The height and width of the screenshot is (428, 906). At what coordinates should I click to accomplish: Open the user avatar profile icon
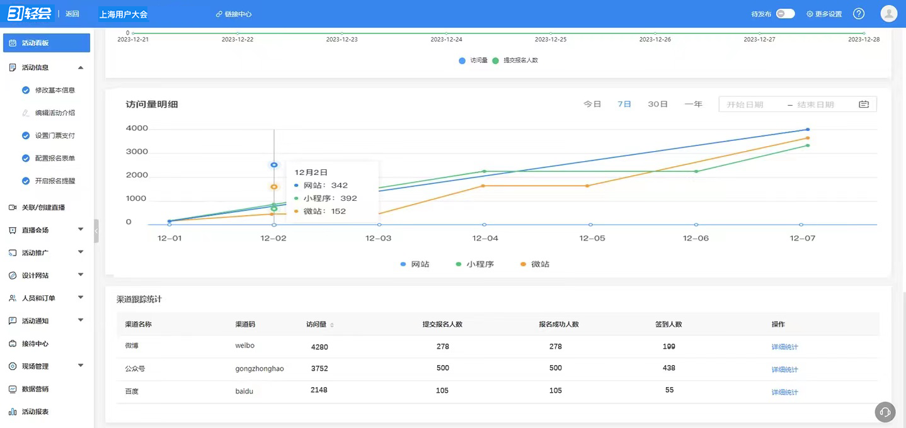point(888,14)
